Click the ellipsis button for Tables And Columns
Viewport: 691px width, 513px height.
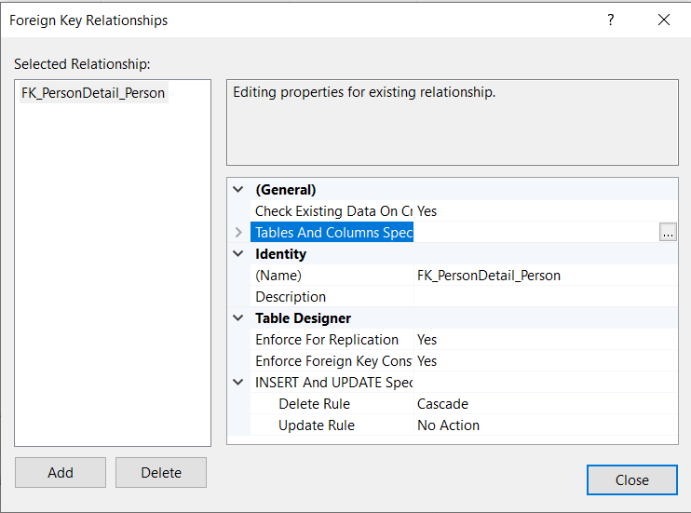668,233
